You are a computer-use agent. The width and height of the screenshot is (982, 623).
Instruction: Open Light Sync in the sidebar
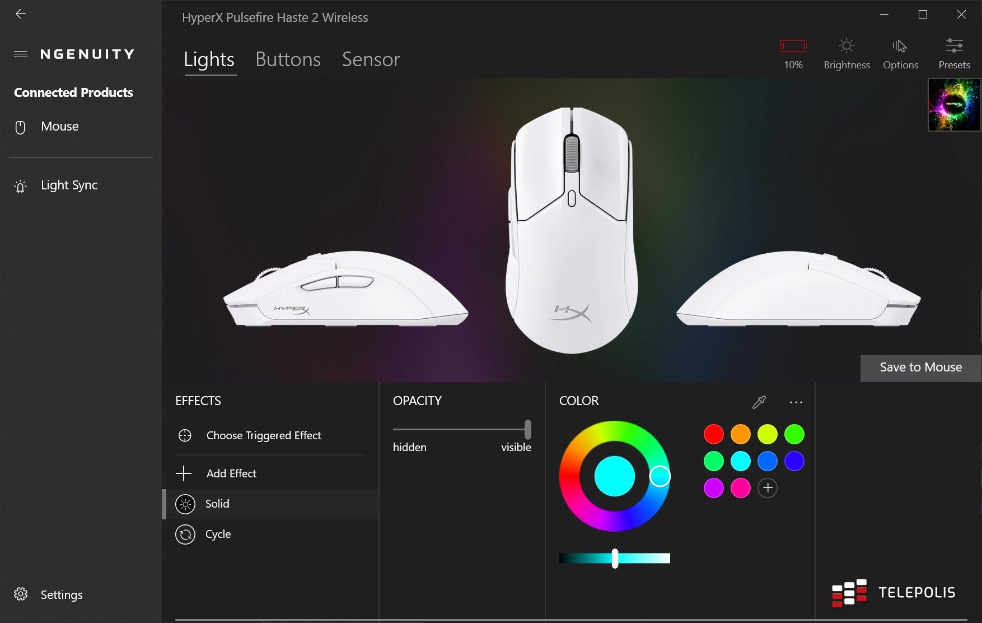pos(69,185)
